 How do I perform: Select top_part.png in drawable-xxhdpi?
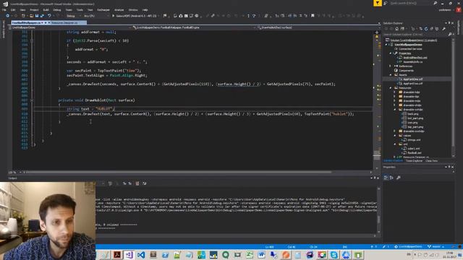[x=415, y=127]
